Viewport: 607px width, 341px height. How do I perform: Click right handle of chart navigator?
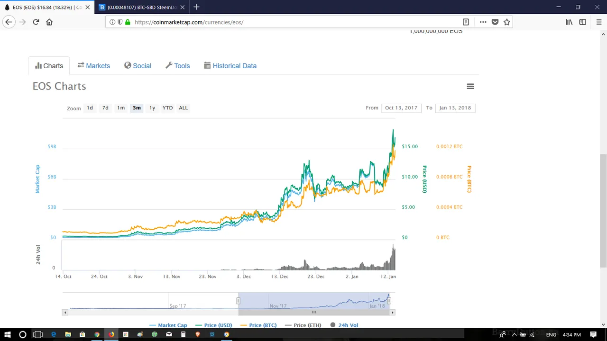389,301
